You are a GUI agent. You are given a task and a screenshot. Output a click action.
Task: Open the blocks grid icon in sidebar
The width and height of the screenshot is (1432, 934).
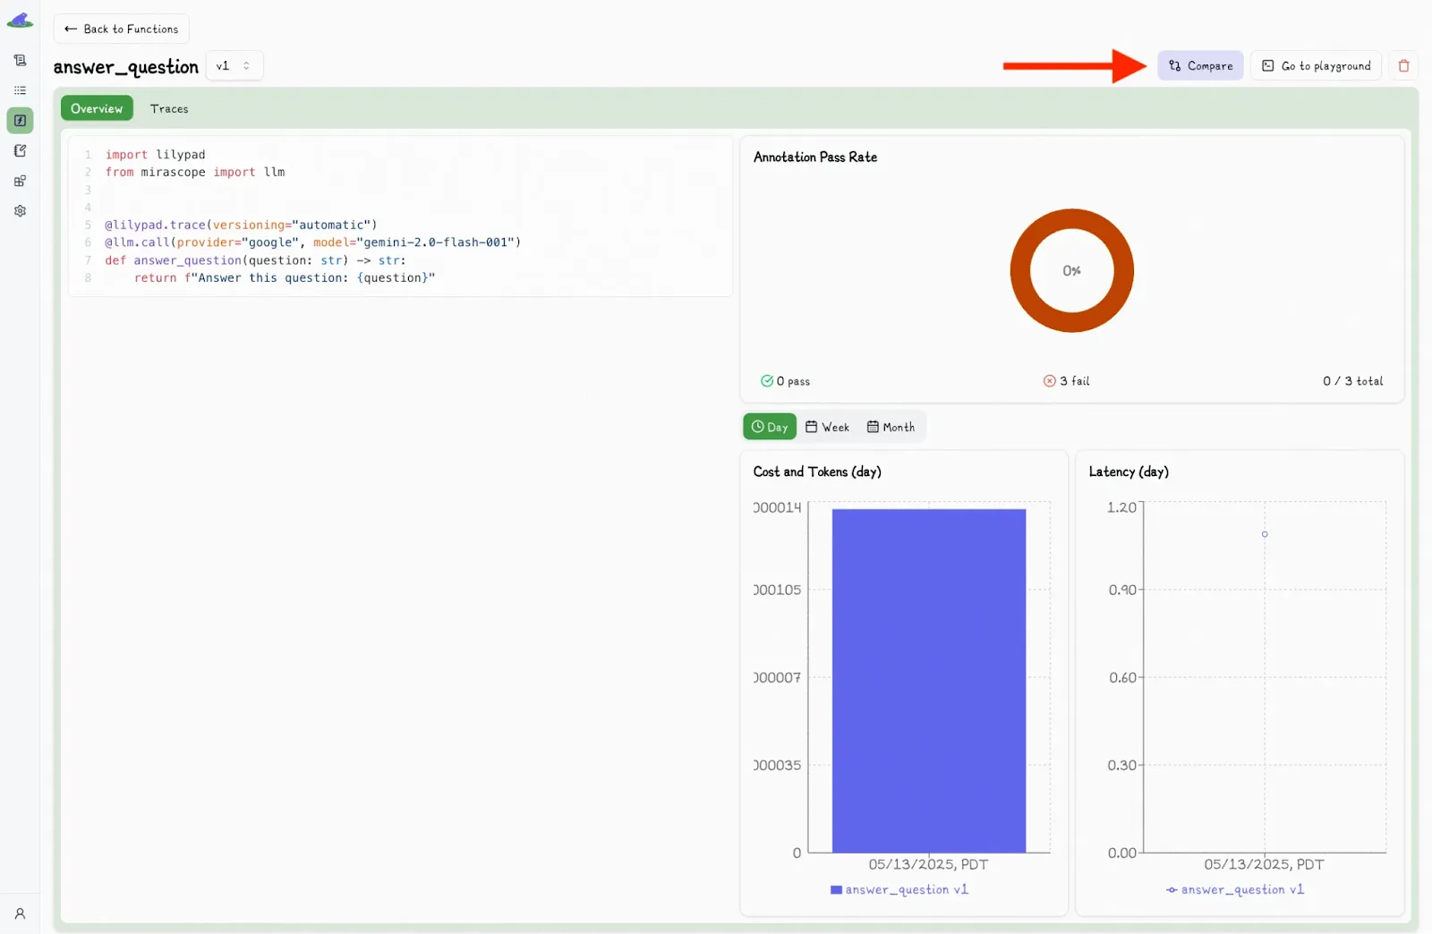pos(20,181)
